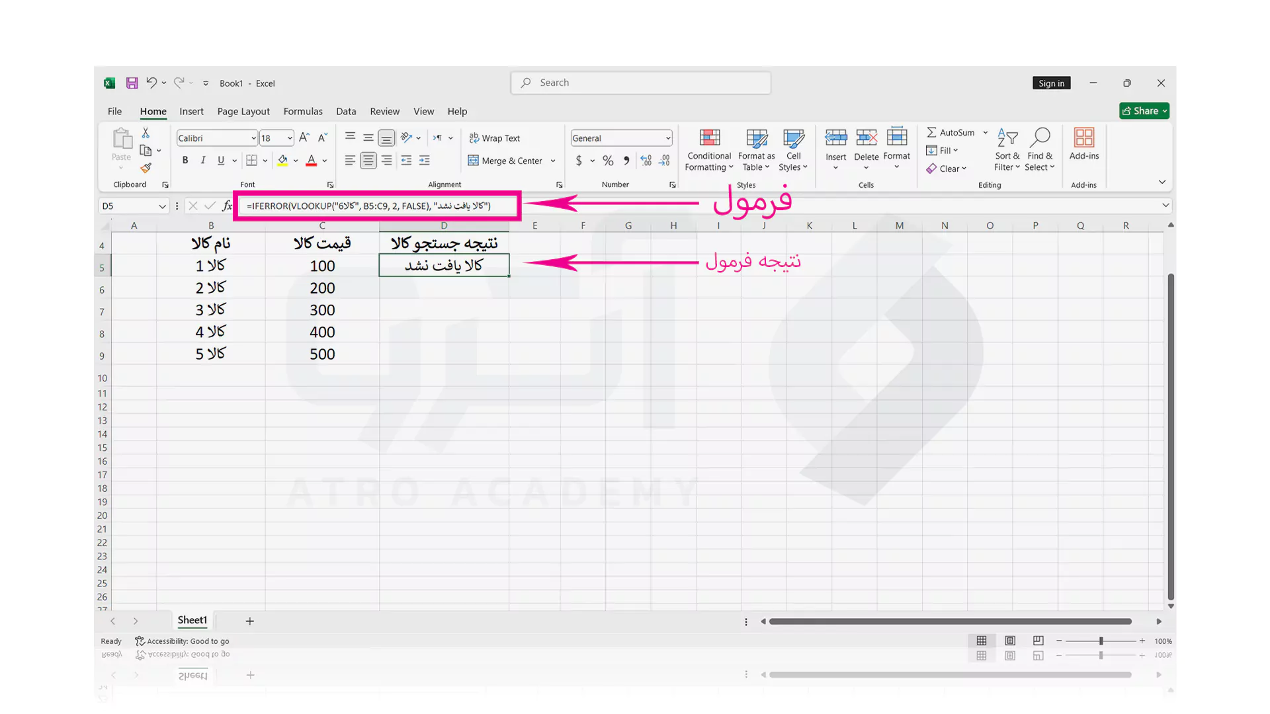Open the fill color swatch

(x=283, y=161)
